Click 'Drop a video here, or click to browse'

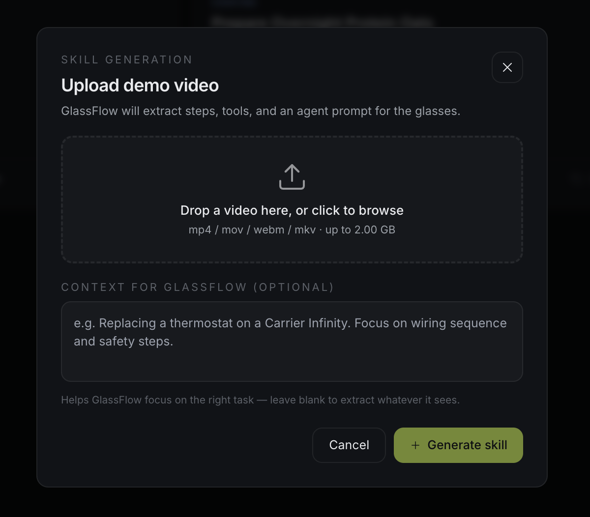pyautogui.click(x=292, y=210)
